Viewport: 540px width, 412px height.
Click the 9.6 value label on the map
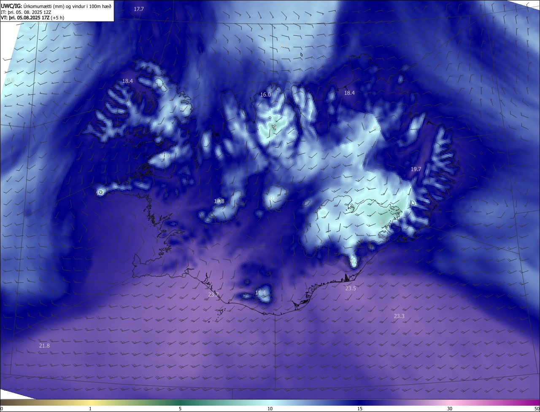[x=11, y=80]
